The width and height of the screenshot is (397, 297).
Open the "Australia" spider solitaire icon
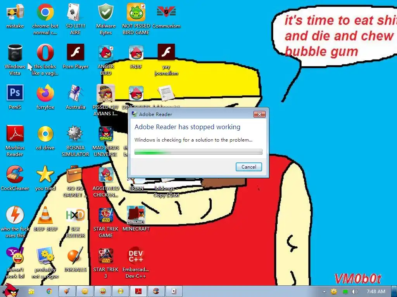pos(75,97)
